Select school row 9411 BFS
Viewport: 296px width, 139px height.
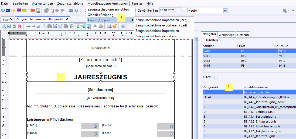(249, 56)
